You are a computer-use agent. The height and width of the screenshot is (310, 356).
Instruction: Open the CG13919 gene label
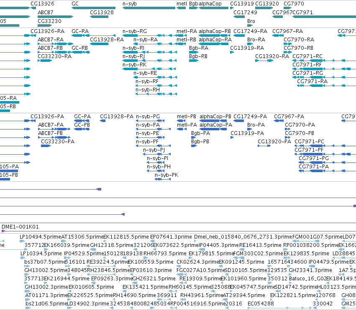pyautogui.click(x=242, y=4)
